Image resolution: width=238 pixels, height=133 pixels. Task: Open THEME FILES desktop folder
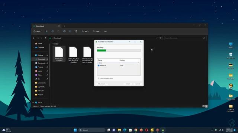(x=231, y=97)
